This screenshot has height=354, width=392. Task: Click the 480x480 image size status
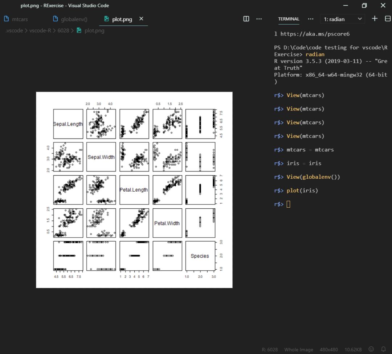tap(328, 350)
